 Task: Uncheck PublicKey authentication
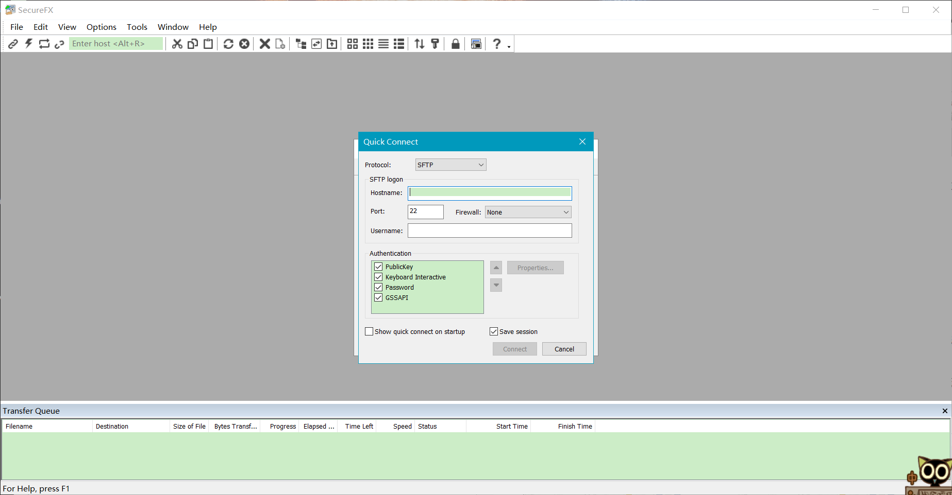tap(378, 267)
